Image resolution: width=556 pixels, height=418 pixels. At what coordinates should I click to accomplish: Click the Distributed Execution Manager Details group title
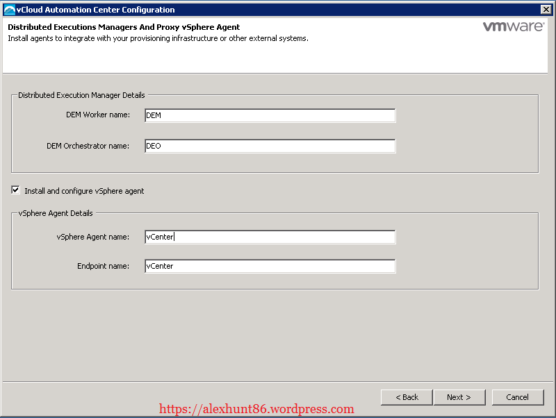coord(81,95)
